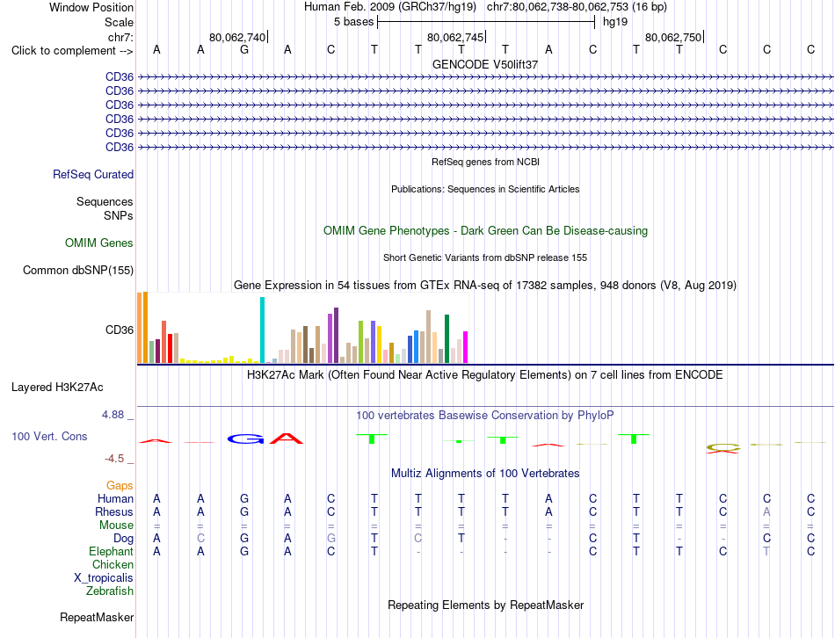Click the blue G conservation logo letter

[x=245, y=439]
